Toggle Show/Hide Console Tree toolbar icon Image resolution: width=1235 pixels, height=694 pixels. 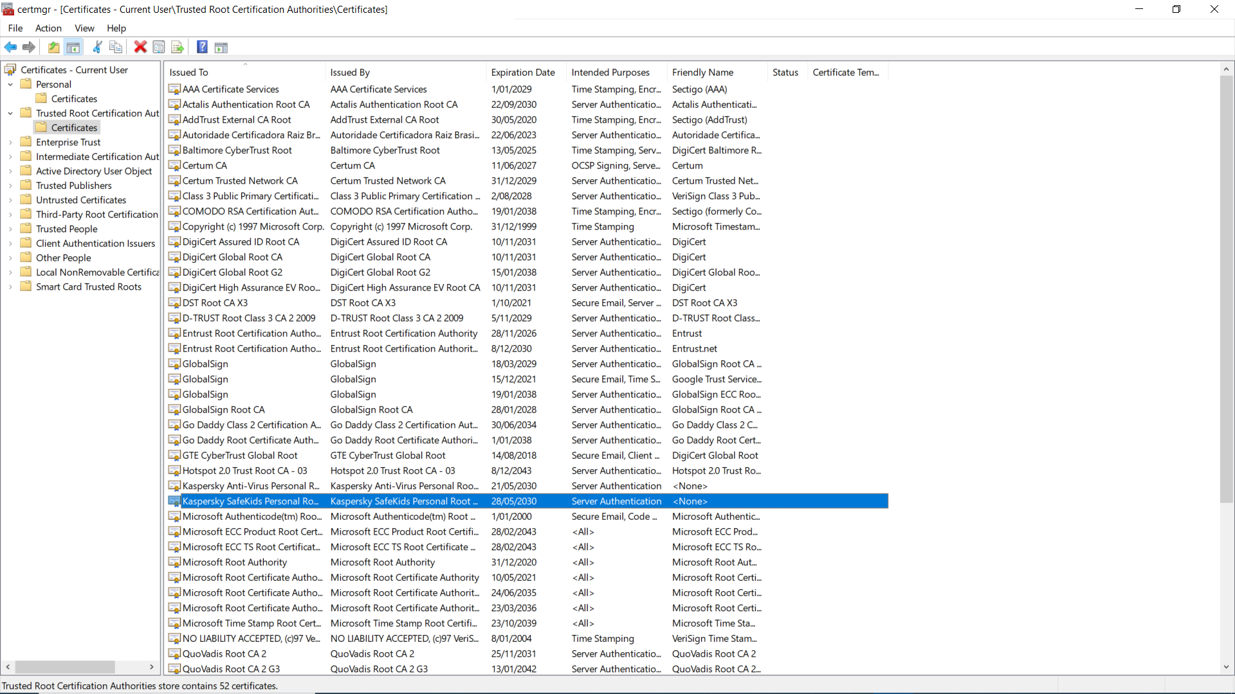[x=73, y=47]
